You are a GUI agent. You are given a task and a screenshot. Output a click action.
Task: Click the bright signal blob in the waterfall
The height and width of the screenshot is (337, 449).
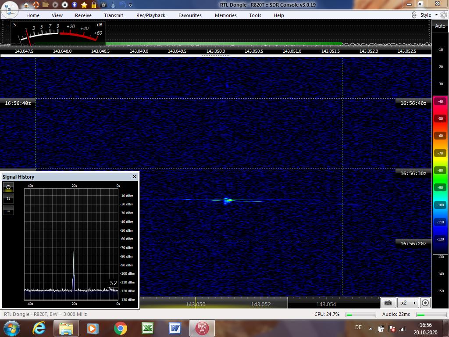pyautogui.click(x=228, y=201)
